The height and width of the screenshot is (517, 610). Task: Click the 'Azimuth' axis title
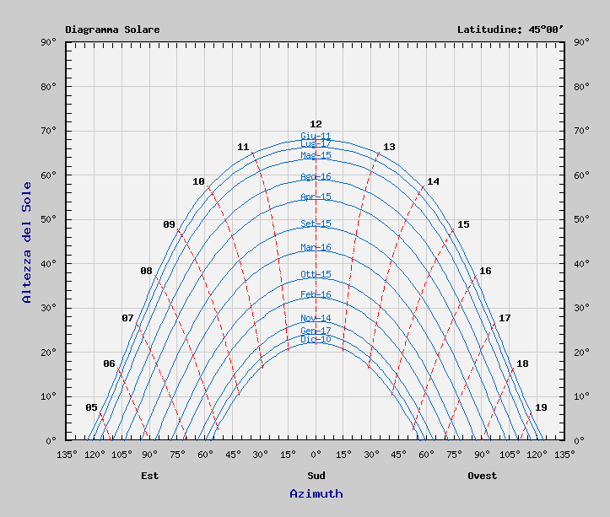click(x=316, y=493)
